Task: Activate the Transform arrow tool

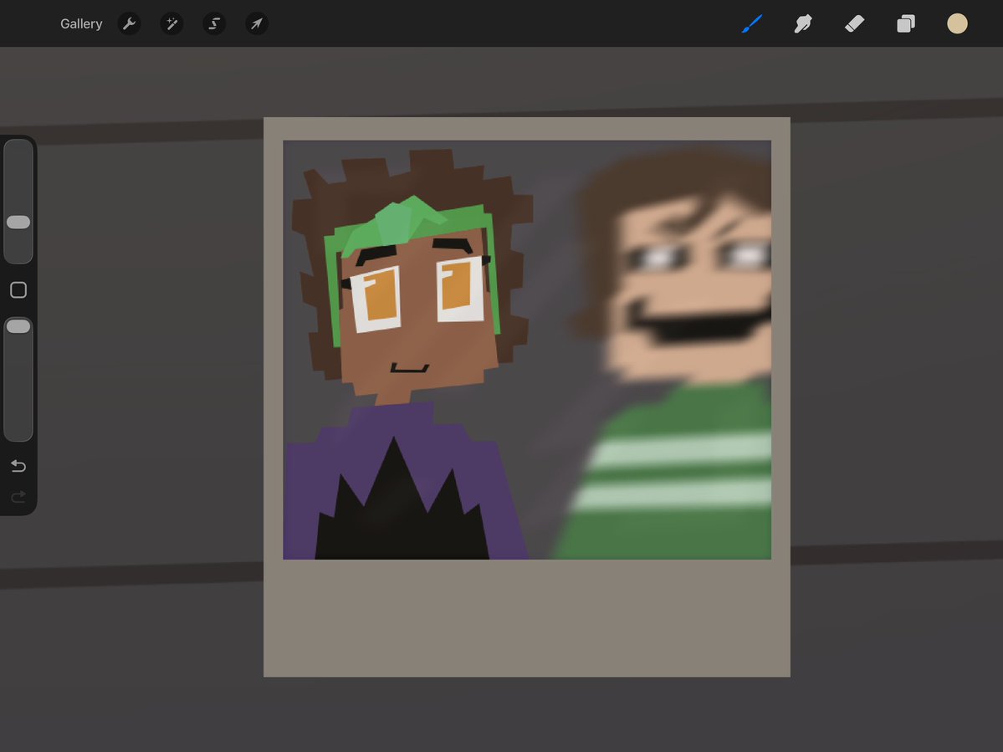Action: pyautogui.click(x=257, y=23)
